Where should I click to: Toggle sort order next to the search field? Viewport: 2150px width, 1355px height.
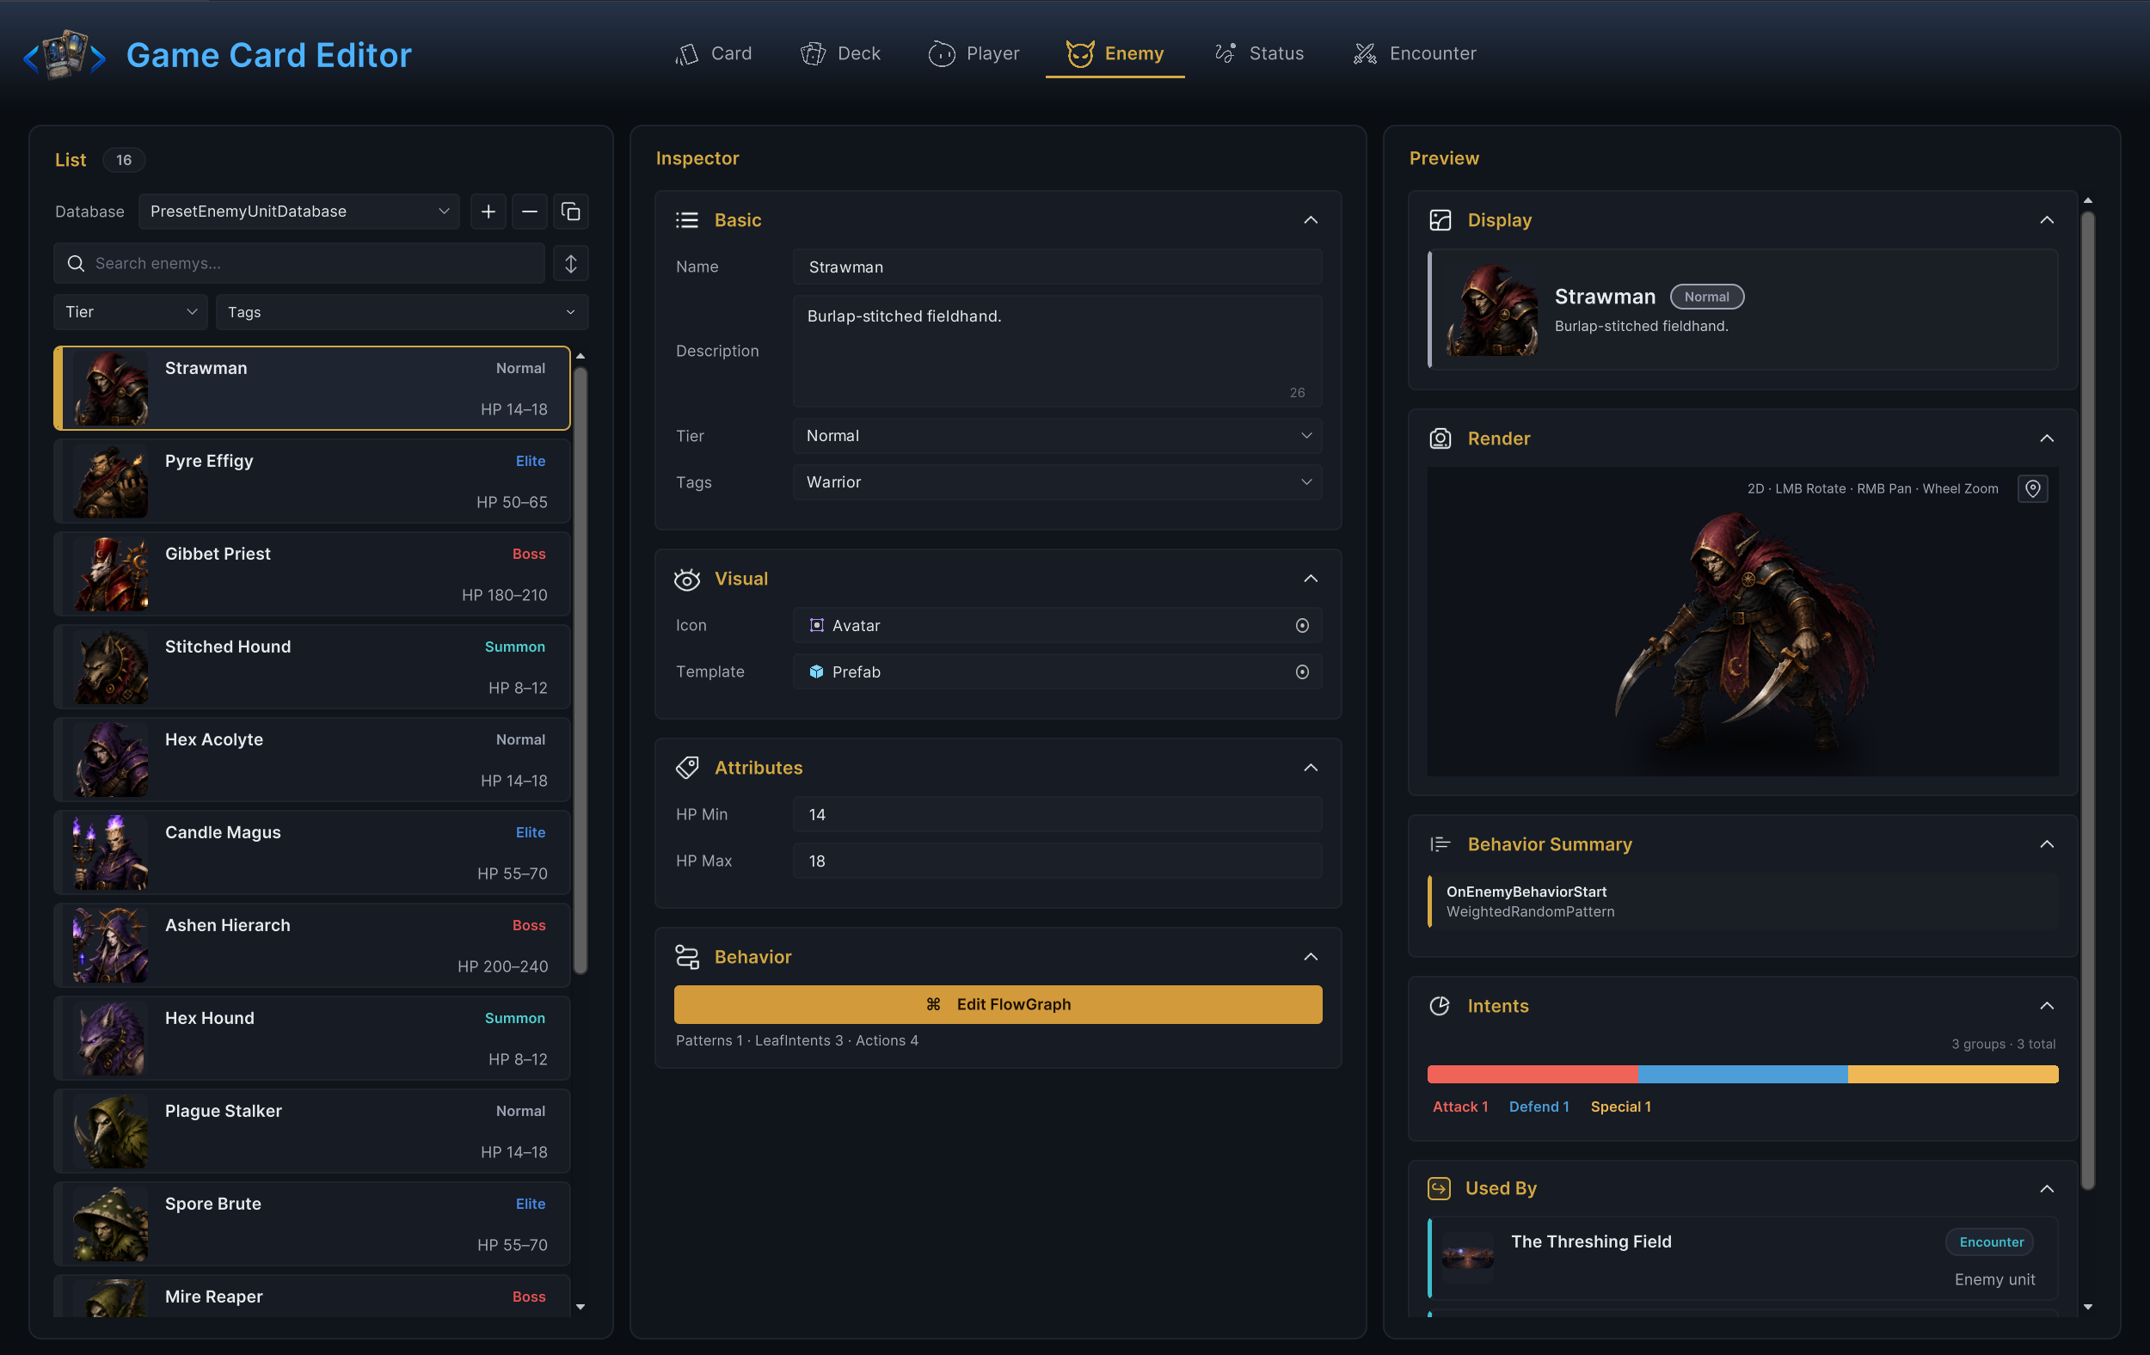(570, 263)
